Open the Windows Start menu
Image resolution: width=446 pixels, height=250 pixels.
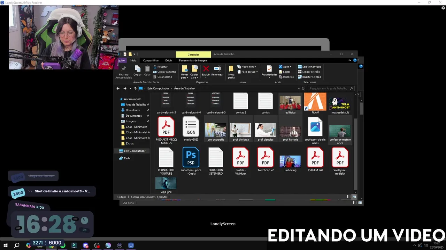pyautogui.click(x=6, y=245)
